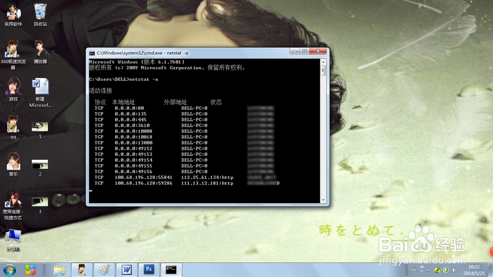Click local address 0.0.0.0:135
This screenshot has width=493, height=277.
coord(131,114)
